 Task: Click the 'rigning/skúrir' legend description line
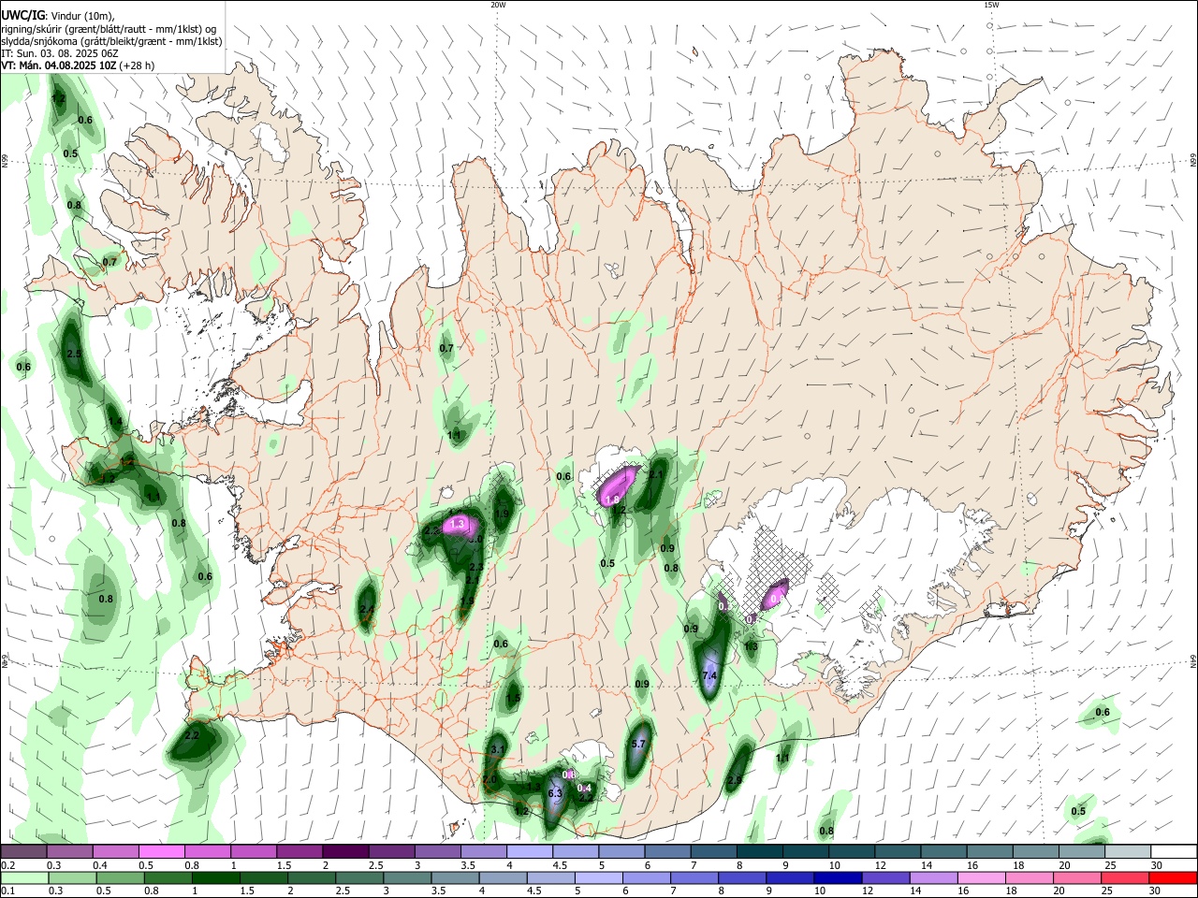pyautogui.click(x=109, y=29)
